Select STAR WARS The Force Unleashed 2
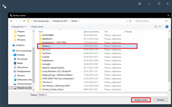172x107 pixels. tap(56, 79)
